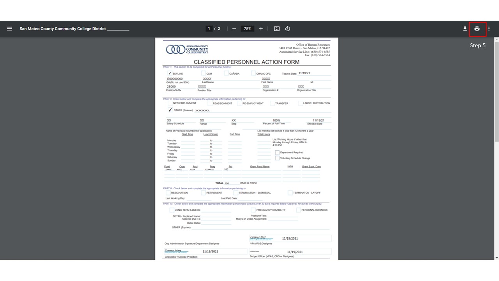Zoom in with the plus icon
Viewport: 499px width, 281px height.
261,29
